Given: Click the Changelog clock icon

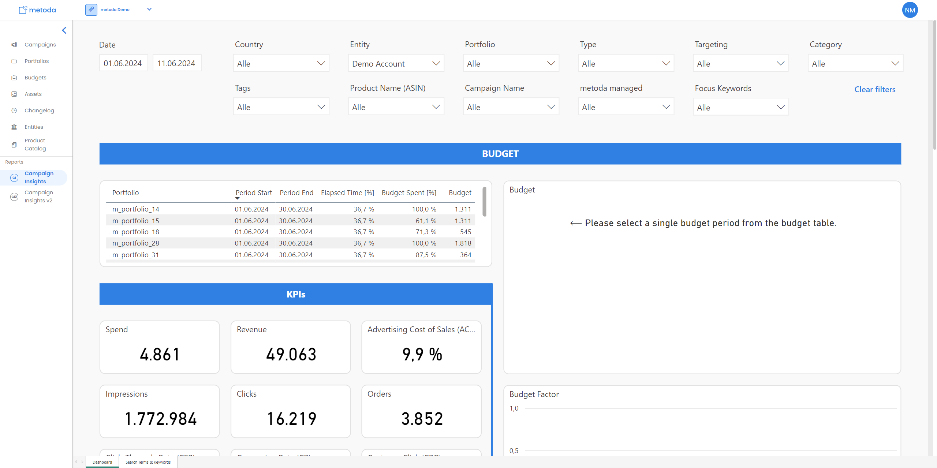Looking at the screenshot, I should [14, 111].
